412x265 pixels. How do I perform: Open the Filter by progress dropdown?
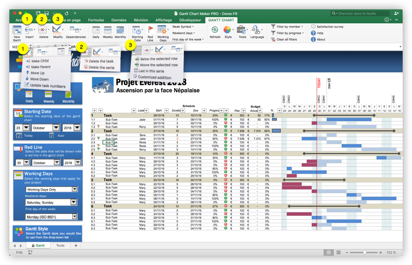288,33
